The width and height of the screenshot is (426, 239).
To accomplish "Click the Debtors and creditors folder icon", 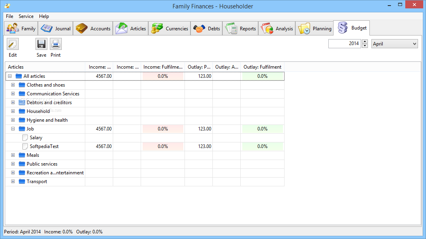I will coord(22,103).
